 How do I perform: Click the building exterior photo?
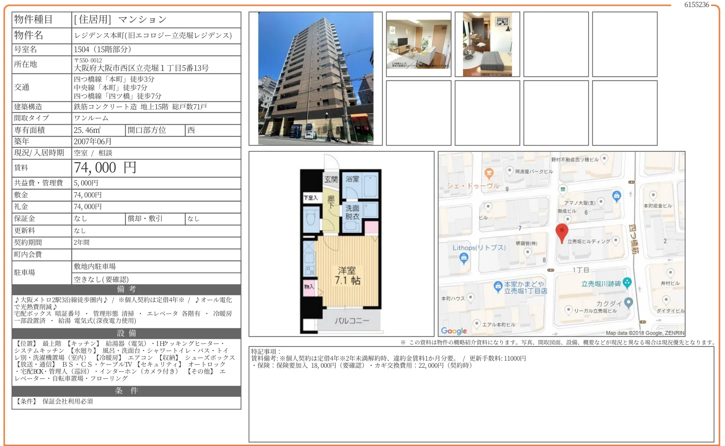click(316, 78)
